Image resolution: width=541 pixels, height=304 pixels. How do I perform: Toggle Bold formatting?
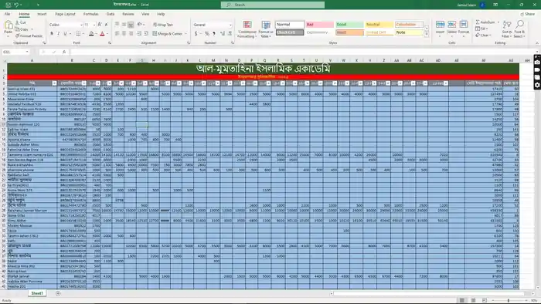tap(52, 34)
